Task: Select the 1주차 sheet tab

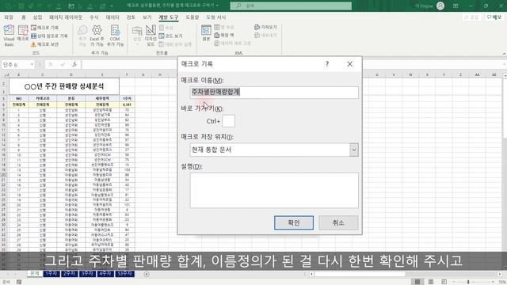Action: 51,274
